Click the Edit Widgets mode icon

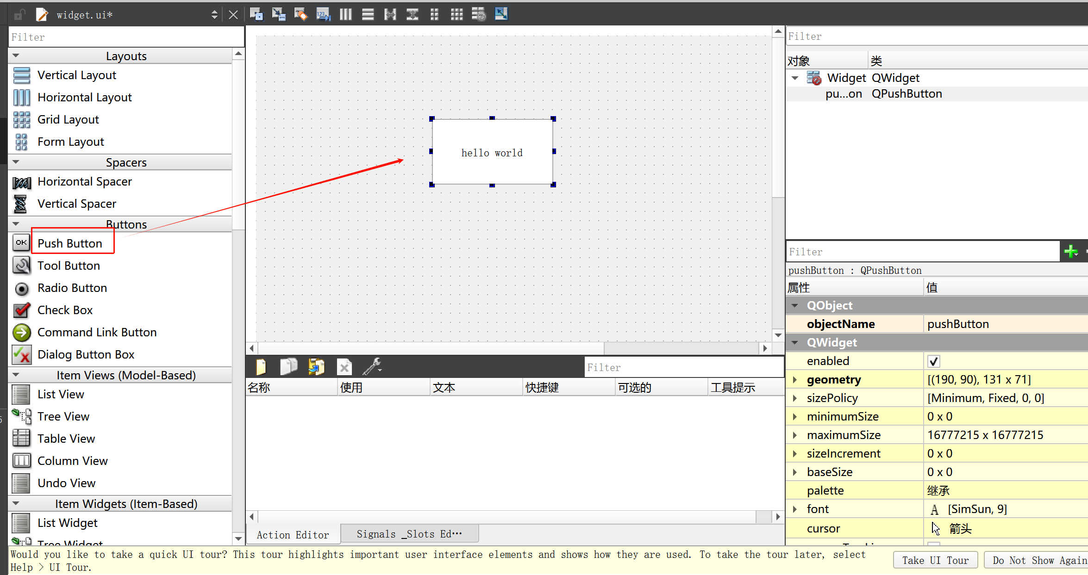(x=256, y=14)
